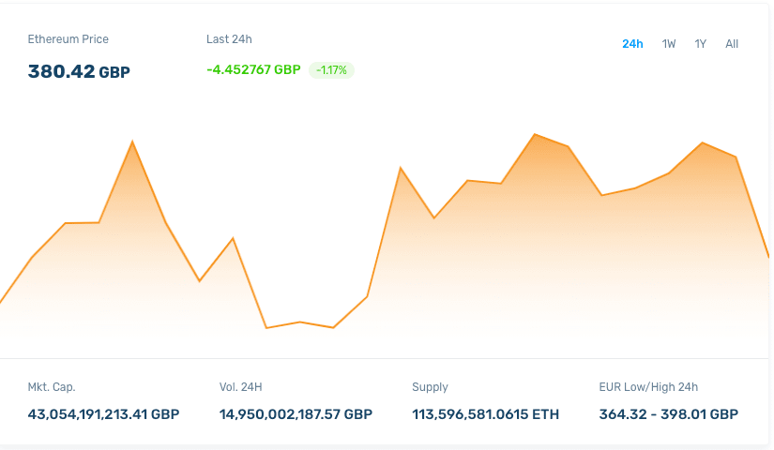The image size is (774, 450).
Task: Click the tall left peak on price chart
Action: coord(132,142)
